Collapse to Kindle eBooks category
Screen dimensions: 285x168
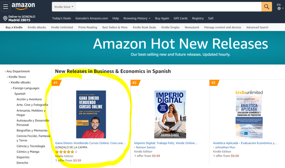click(x=21, y=83)
